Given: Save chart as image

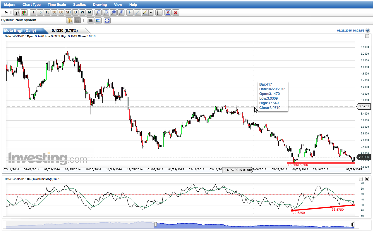Looking at the screenshot, I should click(x=98, y=20).
